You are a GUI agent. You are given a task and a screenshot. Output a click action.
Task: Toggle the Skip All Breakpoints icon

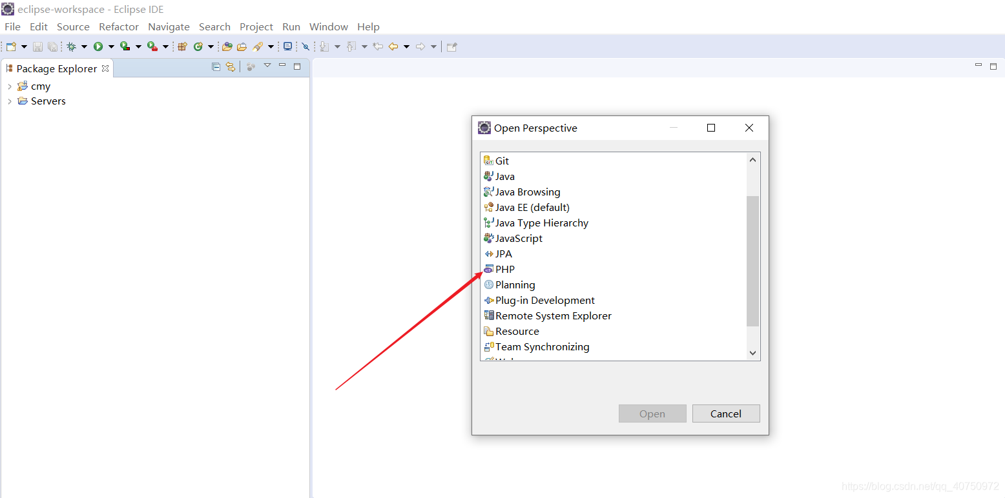(x=306, y=46)
